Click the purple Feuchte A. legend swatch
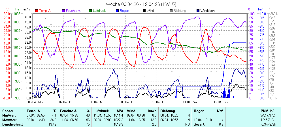This screenshot has height=127, width=281. (x=63, y=11)
